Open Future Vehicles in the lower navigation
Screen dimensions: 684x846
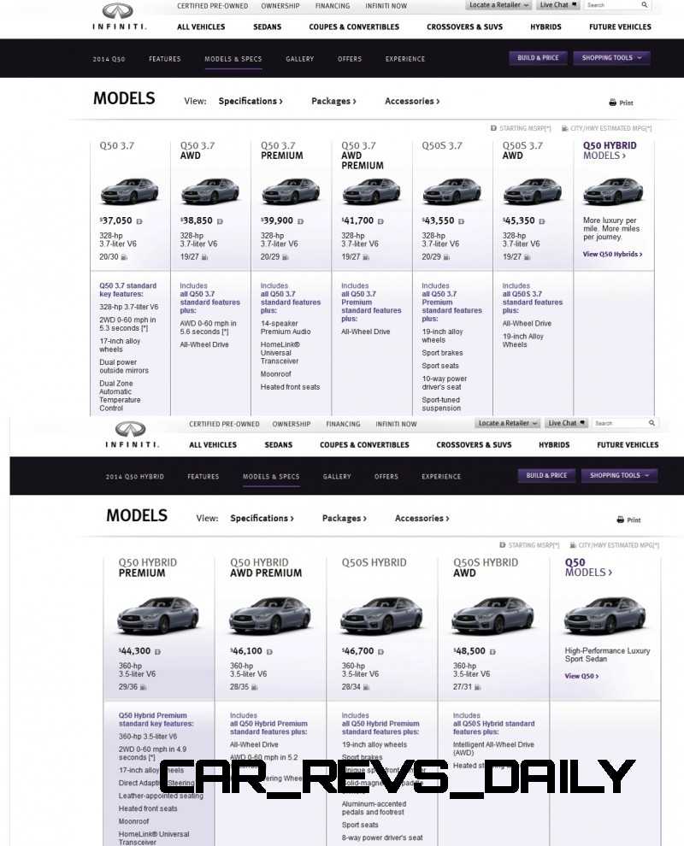628,444
